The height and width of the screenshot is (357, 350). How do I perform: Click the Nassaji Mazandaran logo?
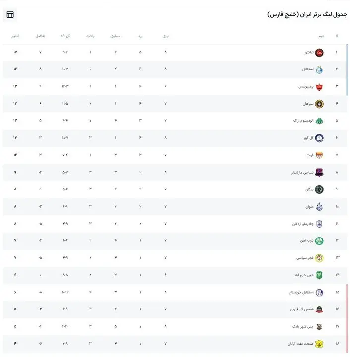click(x=319, y=173)
